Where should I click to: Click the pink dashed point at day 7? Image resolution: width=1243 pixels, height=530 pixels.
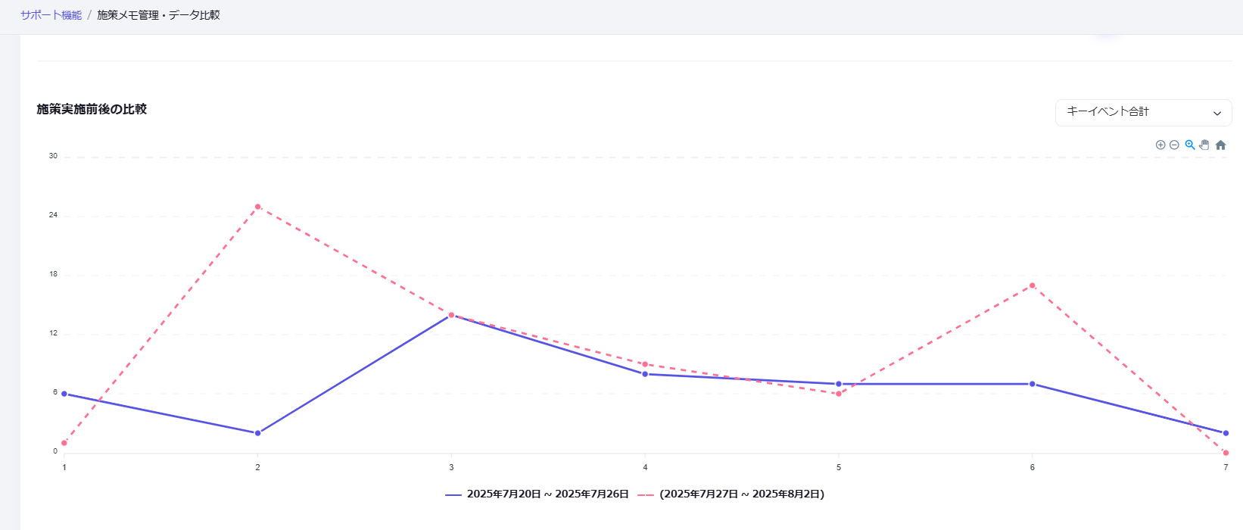point(1226,453)
